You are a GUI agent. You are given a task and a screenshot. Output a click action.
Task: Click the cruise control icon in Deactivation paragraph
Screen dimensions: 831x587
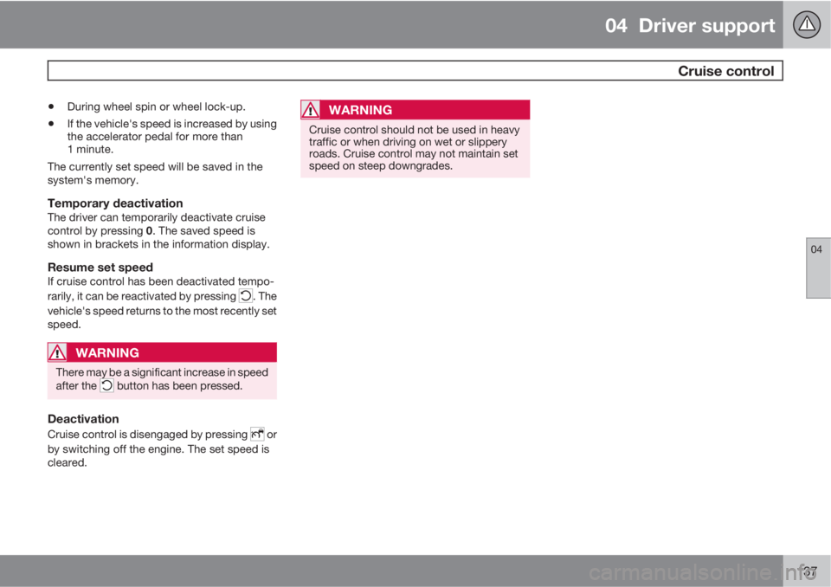[257, 434]
